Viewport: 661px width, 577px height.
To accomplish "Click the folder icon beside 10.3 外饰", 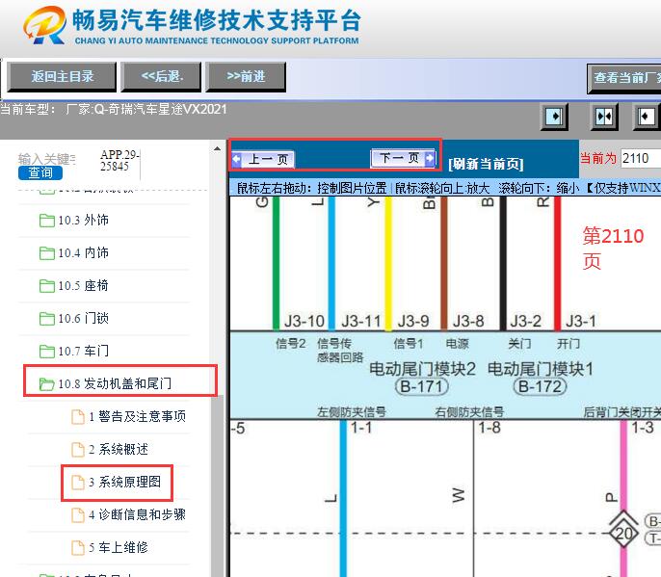I will [x=47, y=221].
